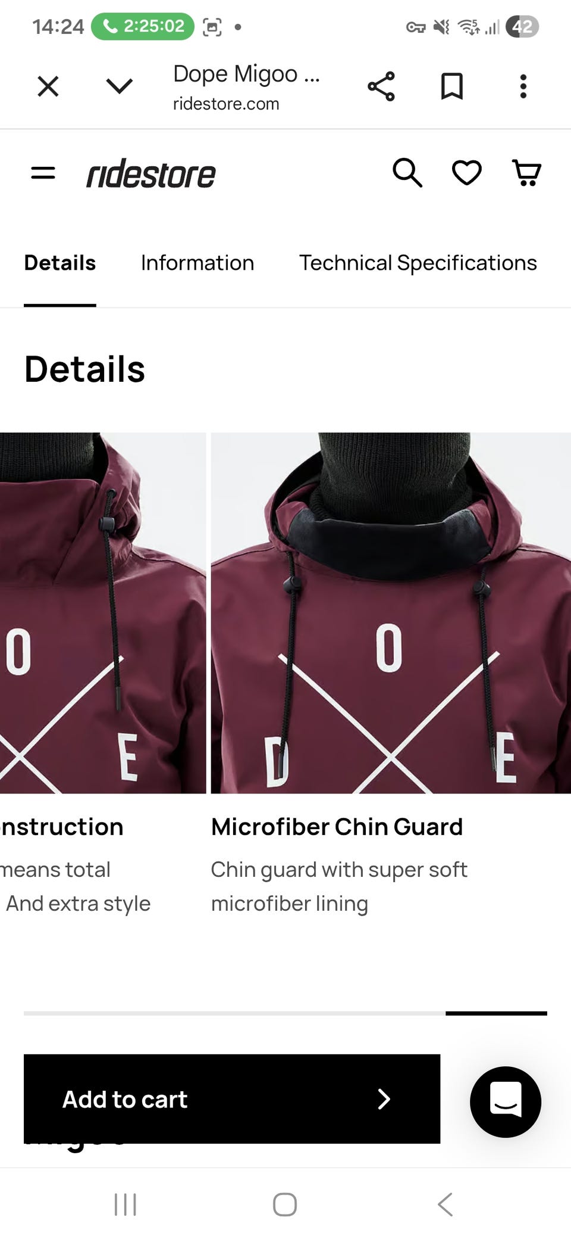Viewport: 571px width, 1239px height.
Task: Open the search magnifier icon
Action: [407, 173]
